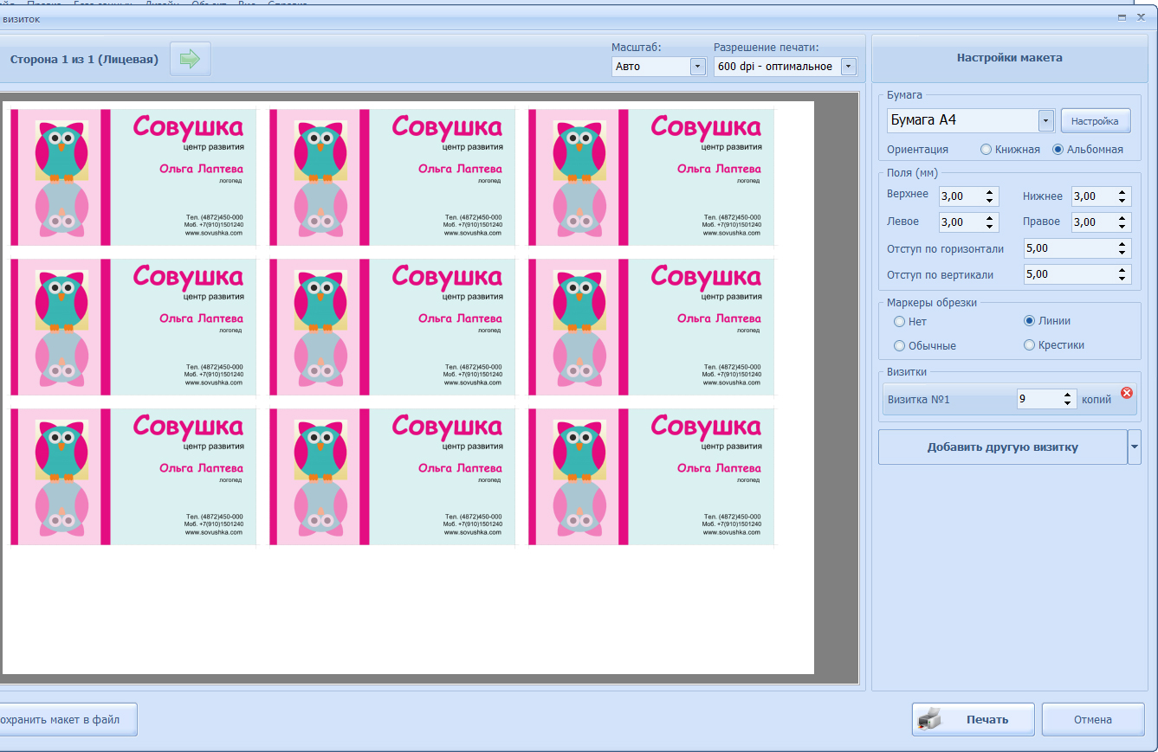Click bottom-right business card in preview

click(x=651, y=477)
